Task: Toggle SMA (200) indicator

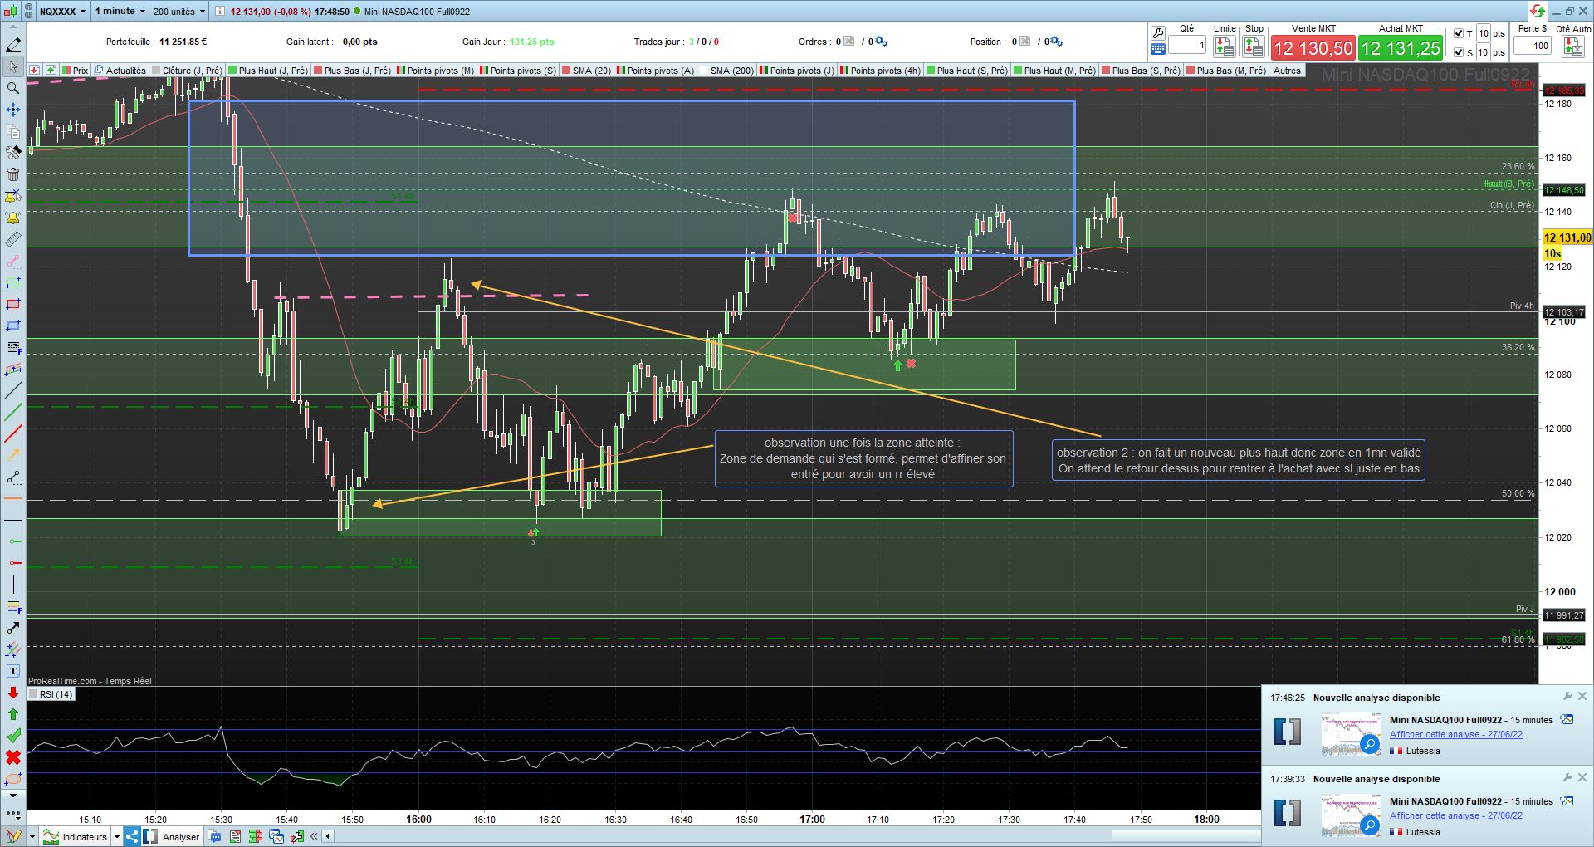Action: 726,71
